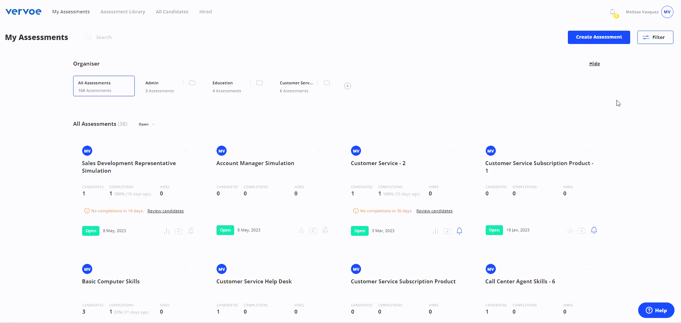Toggle notifications bell for Customer Service Subscription Product - 1
Image resolution: width=681 pixels, height=323 pixels.
coord(594,230)
